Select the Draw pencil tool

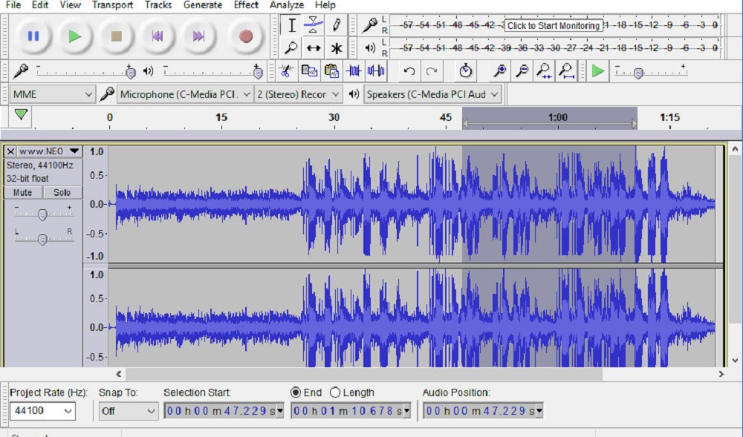[336, 25]
